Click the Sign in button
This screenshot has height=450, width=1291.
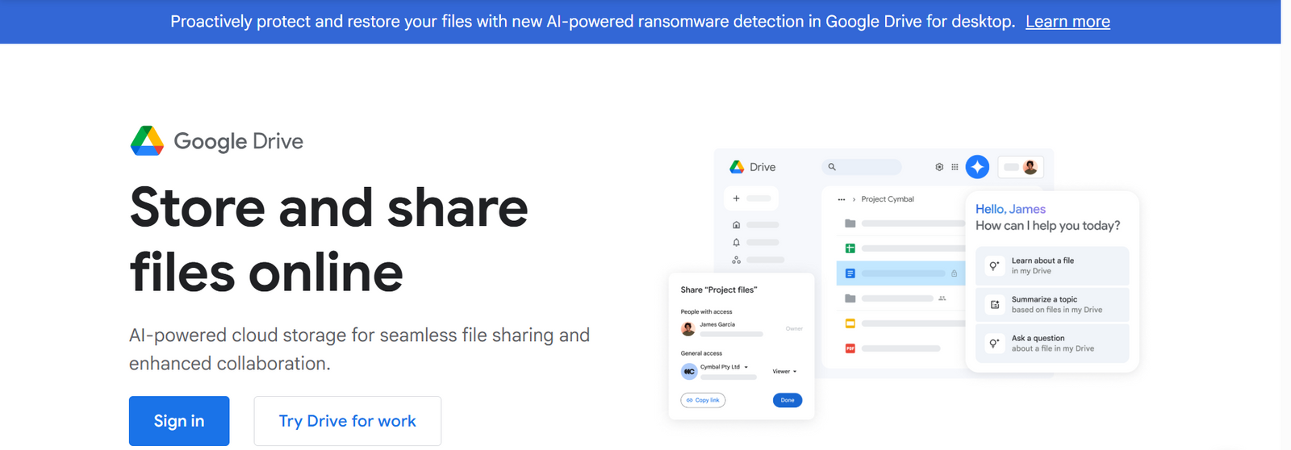coord(179,421)
